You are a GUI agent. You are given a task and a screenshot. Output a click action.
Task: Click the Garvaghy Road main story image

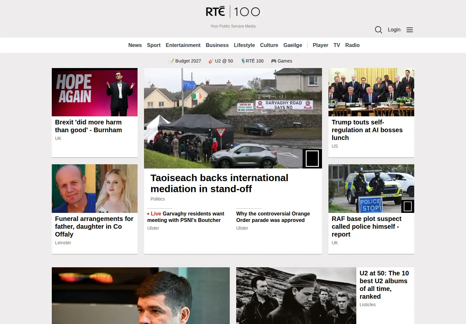coord(233,118)
